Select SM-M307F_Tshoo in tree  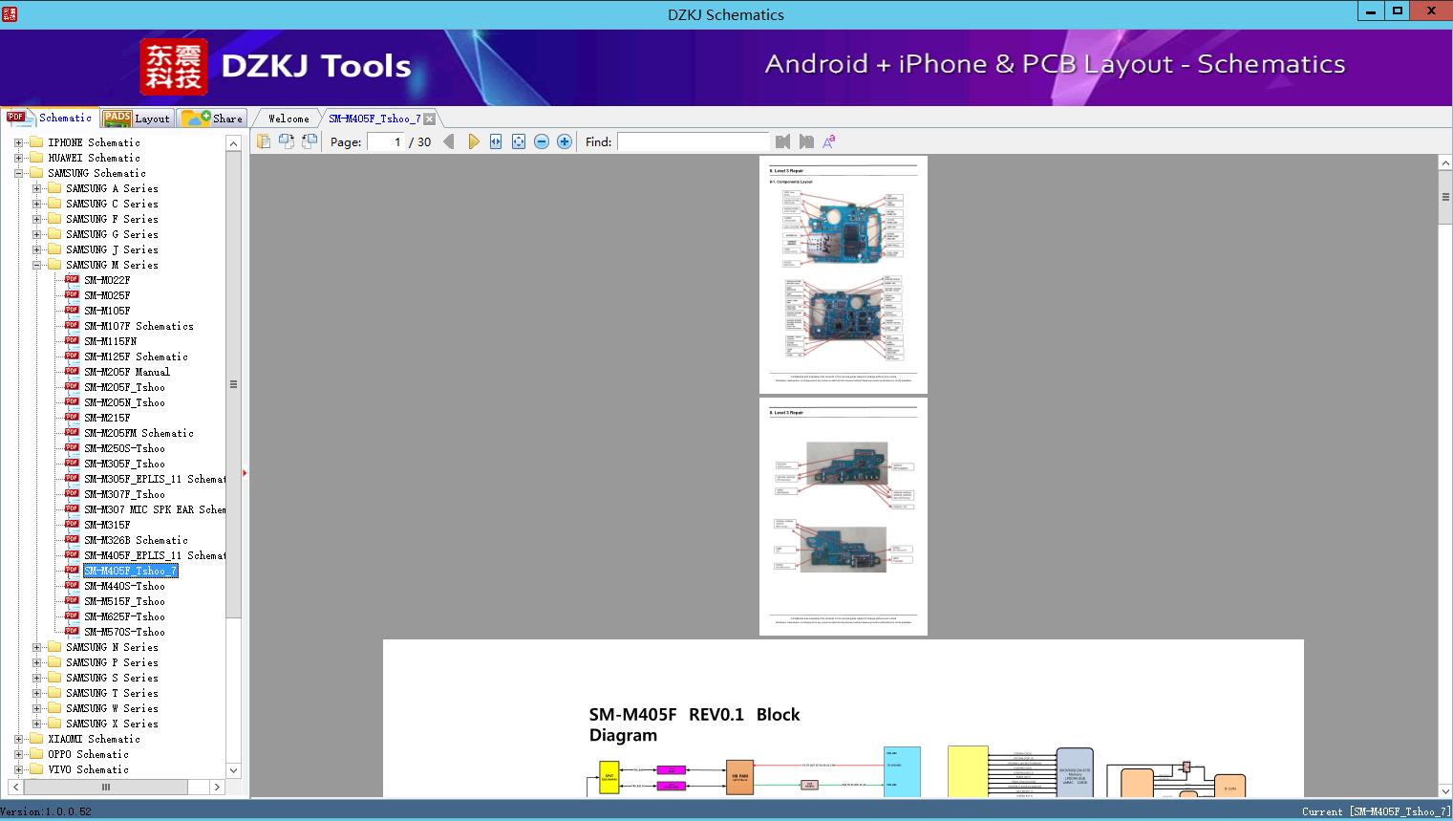(x=124, y=494)
